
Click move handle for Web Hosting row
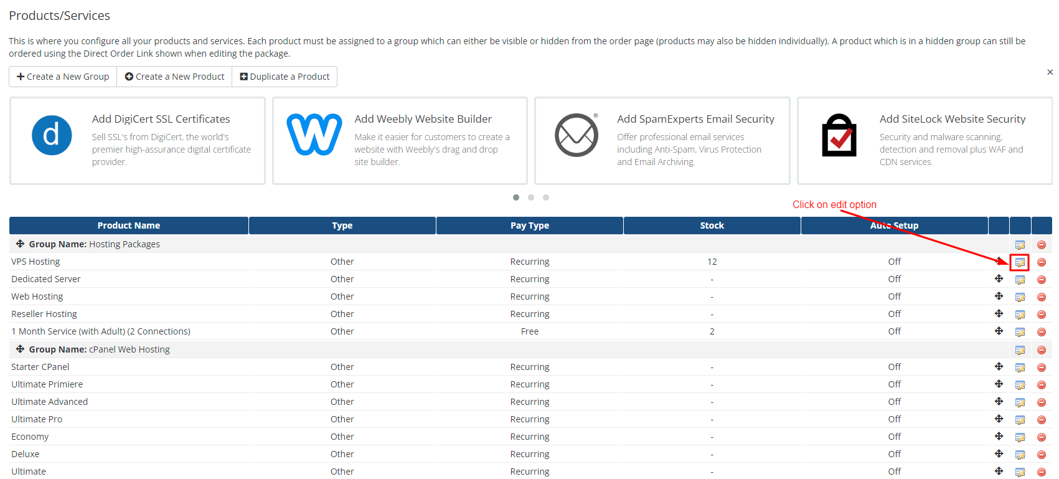coord(999,296)
